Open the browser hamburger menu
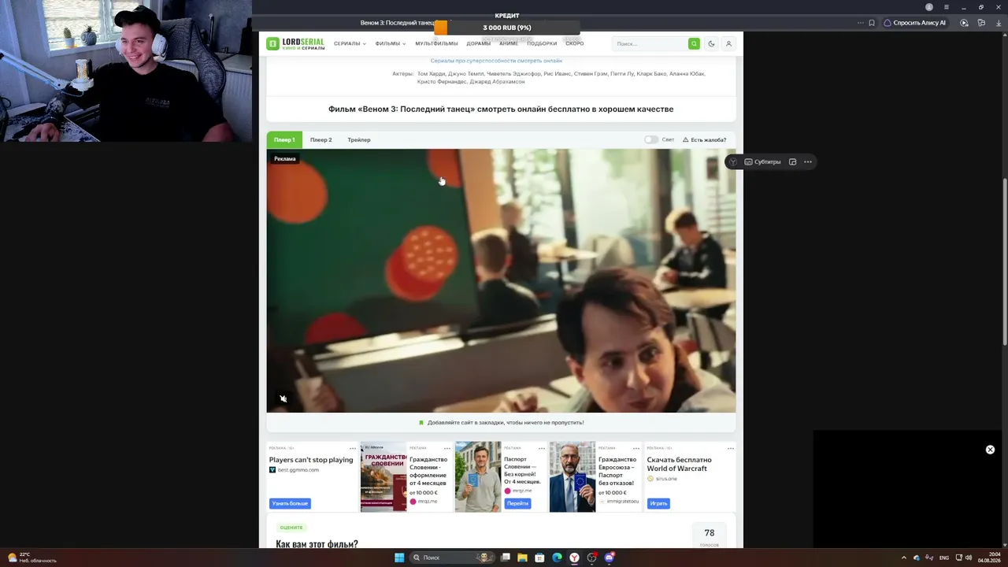The image size is (1008, 567). [x=946, y=7]
